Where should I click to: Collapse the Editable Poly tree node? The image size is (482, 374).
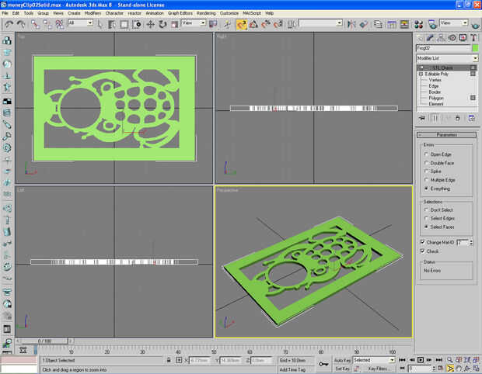[x=421, y=74]
